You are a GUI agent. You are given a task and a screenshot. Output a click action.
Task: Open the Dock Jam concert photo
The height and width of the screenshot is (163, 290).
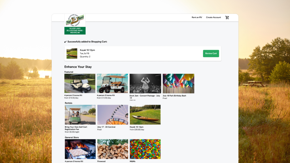145,83
